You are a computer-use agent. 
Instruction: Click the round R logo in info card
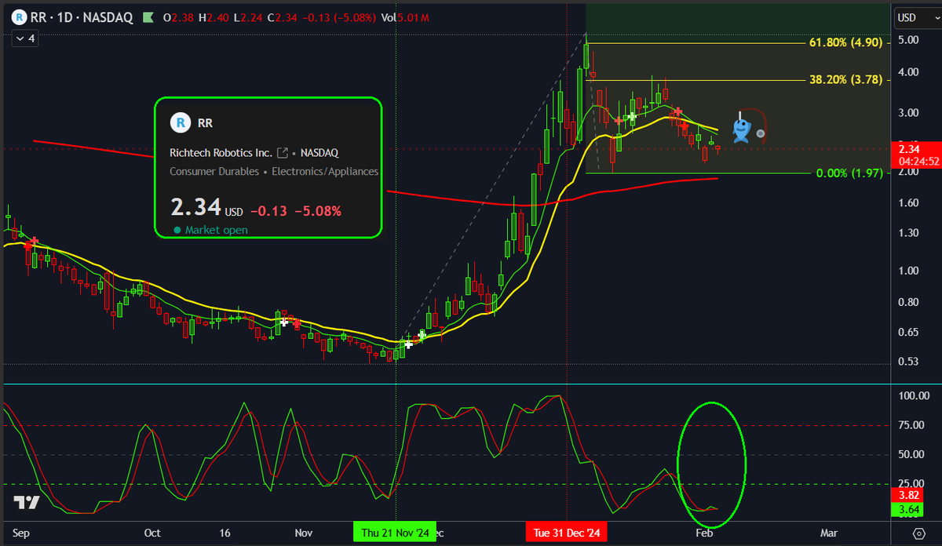coord(181,122)
